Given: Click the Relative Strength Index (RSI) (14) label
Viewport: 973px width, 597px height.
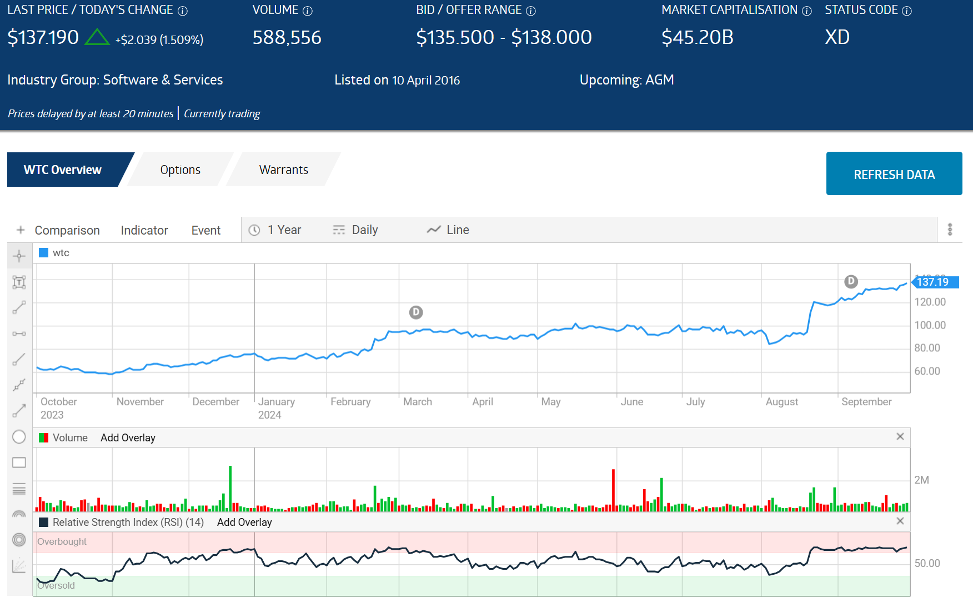Looking at the screenshot, I should pos(128,522).
